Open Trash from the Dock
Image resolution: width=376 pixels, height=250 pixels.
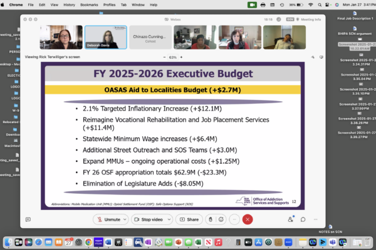tap(367, 242)
